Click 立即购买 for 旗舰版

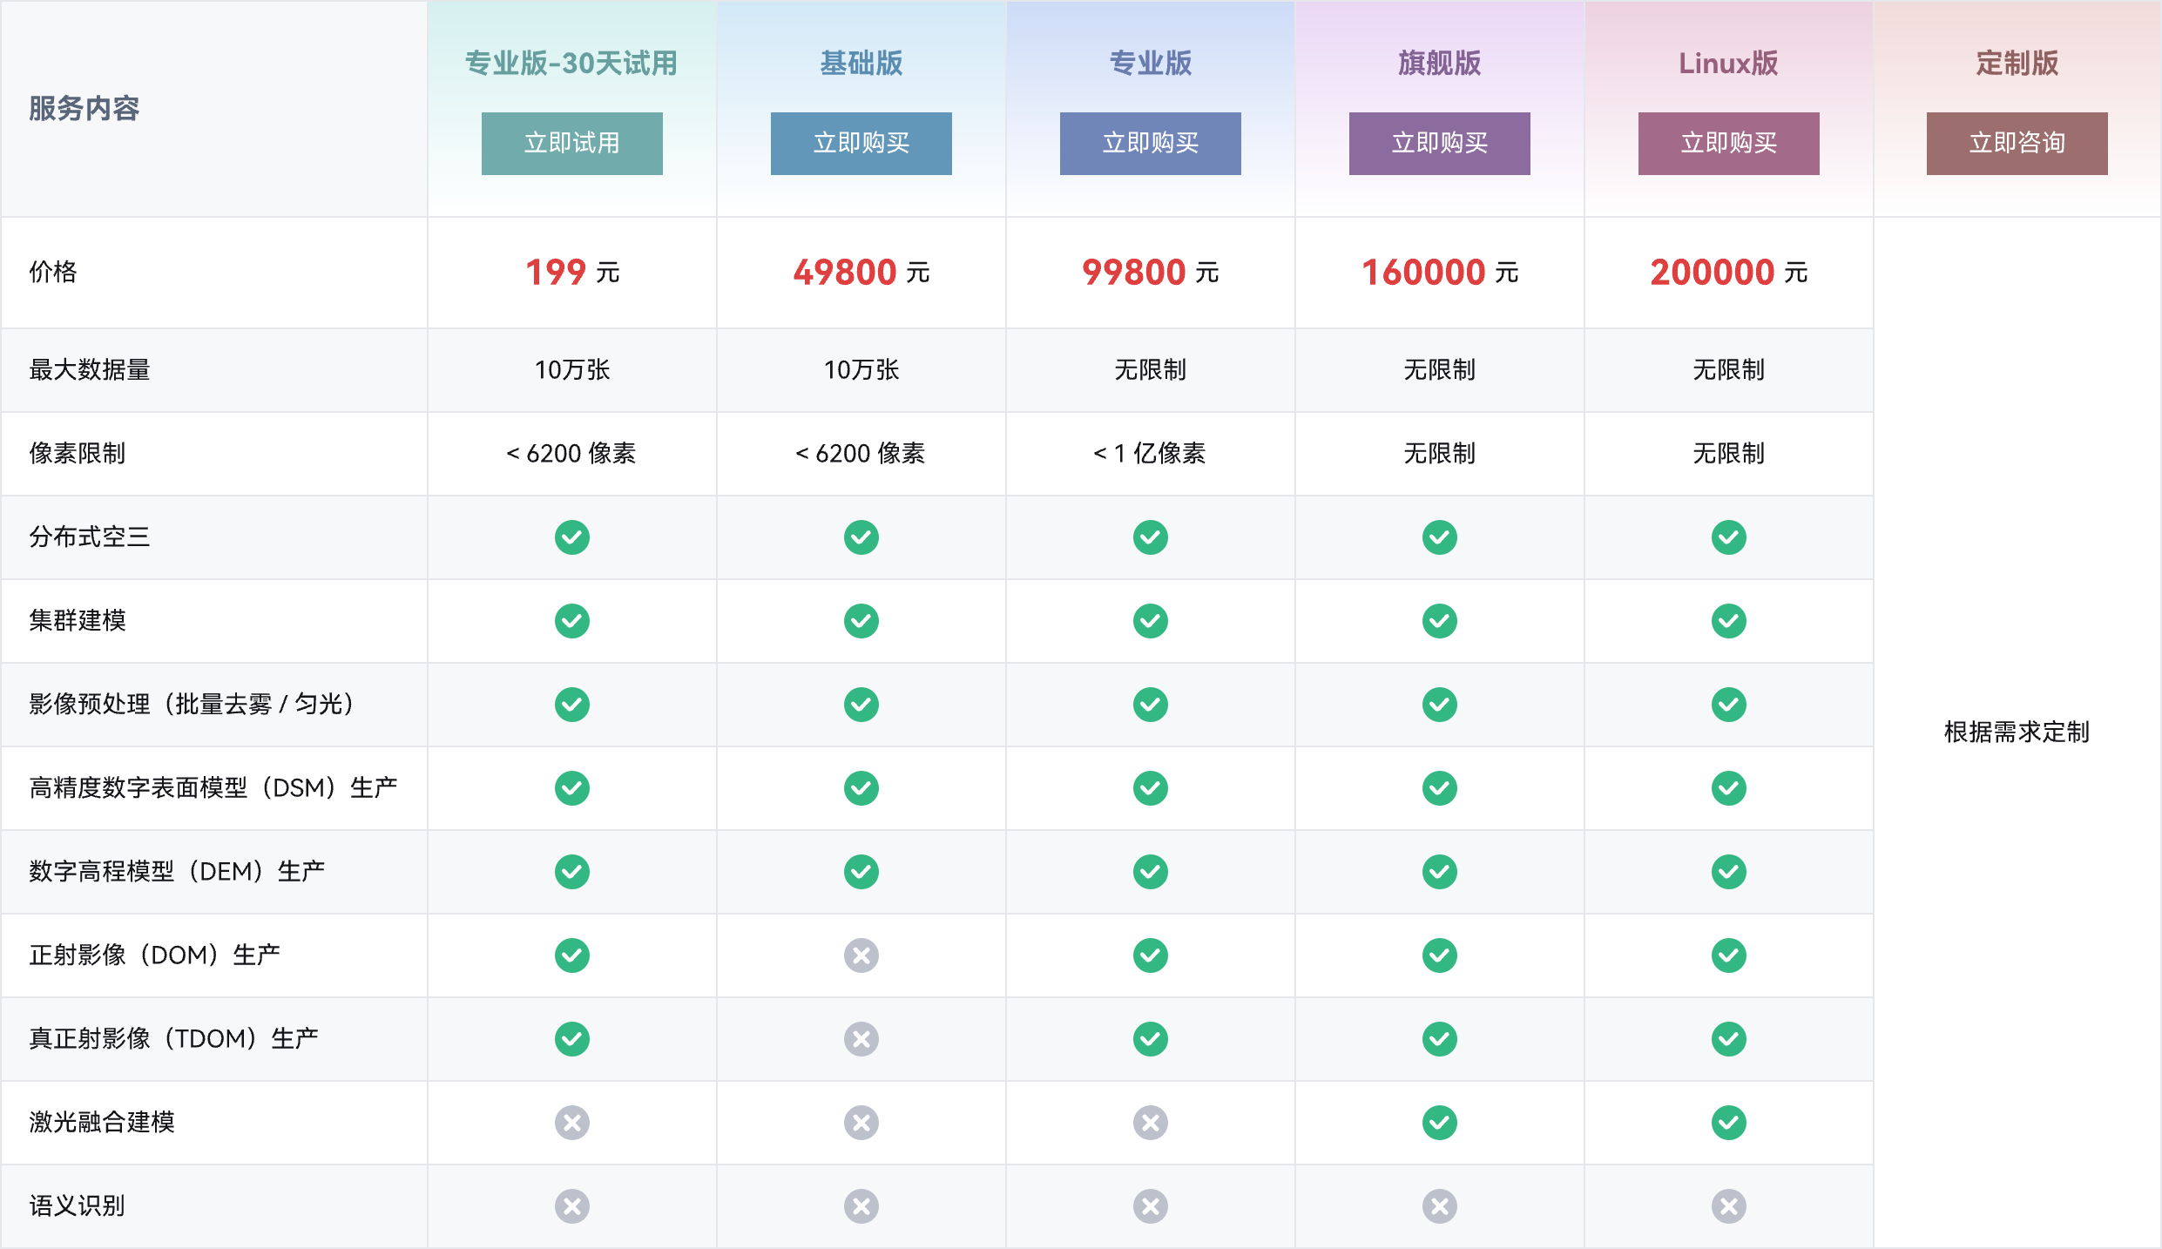click(1439, 144)
